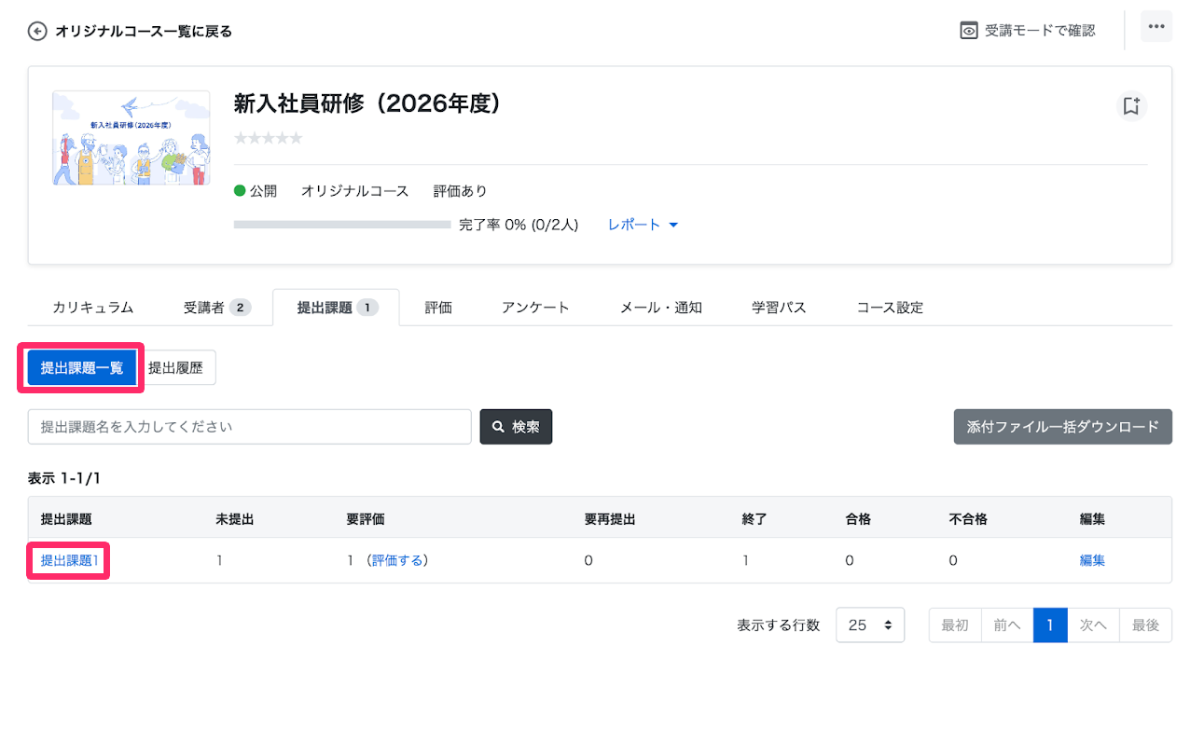This screenshot has height=755, width=1204.
Task: Click the star rating under course title
Action: (x=268, y=138)
